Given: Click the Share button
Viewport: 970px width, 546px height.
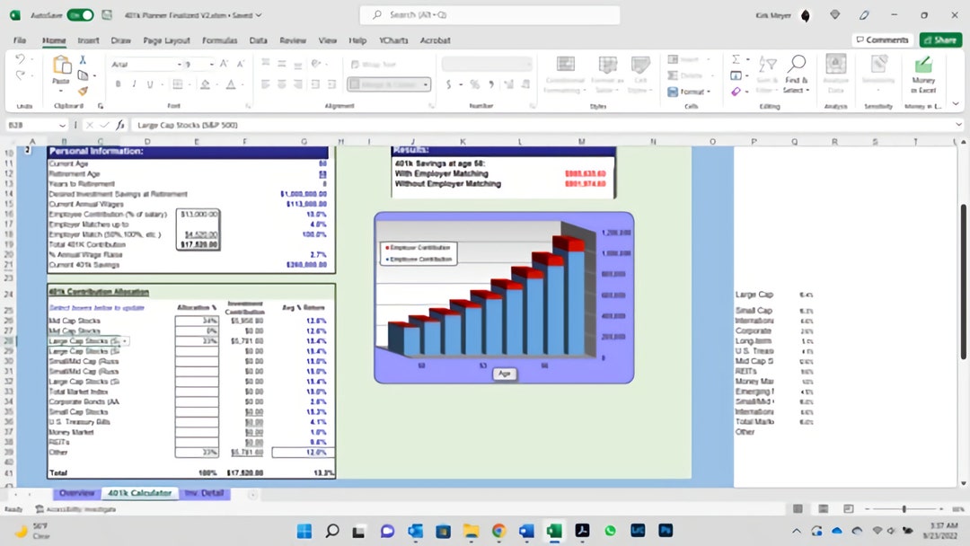Looking at the screenshot, I should click(940, 40).
